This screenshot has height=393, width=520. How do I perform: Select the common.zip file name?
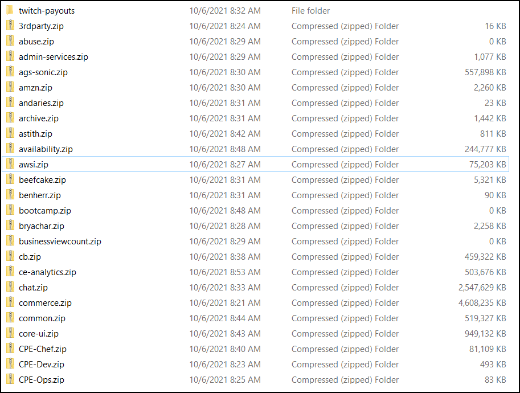42,318
